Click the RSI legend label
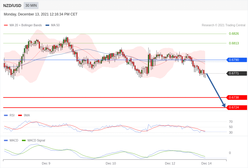Image resolution: width=248 pixels, height=168 pixels. 12,115
